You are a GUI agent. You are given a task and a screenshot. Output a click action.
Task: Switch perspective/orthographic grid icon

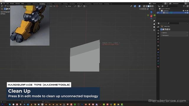(x=154, y=30)
